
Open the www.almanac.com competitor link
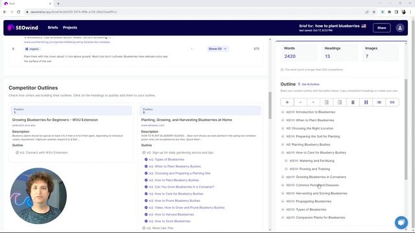pyautogui.click(x=153, y=126)
